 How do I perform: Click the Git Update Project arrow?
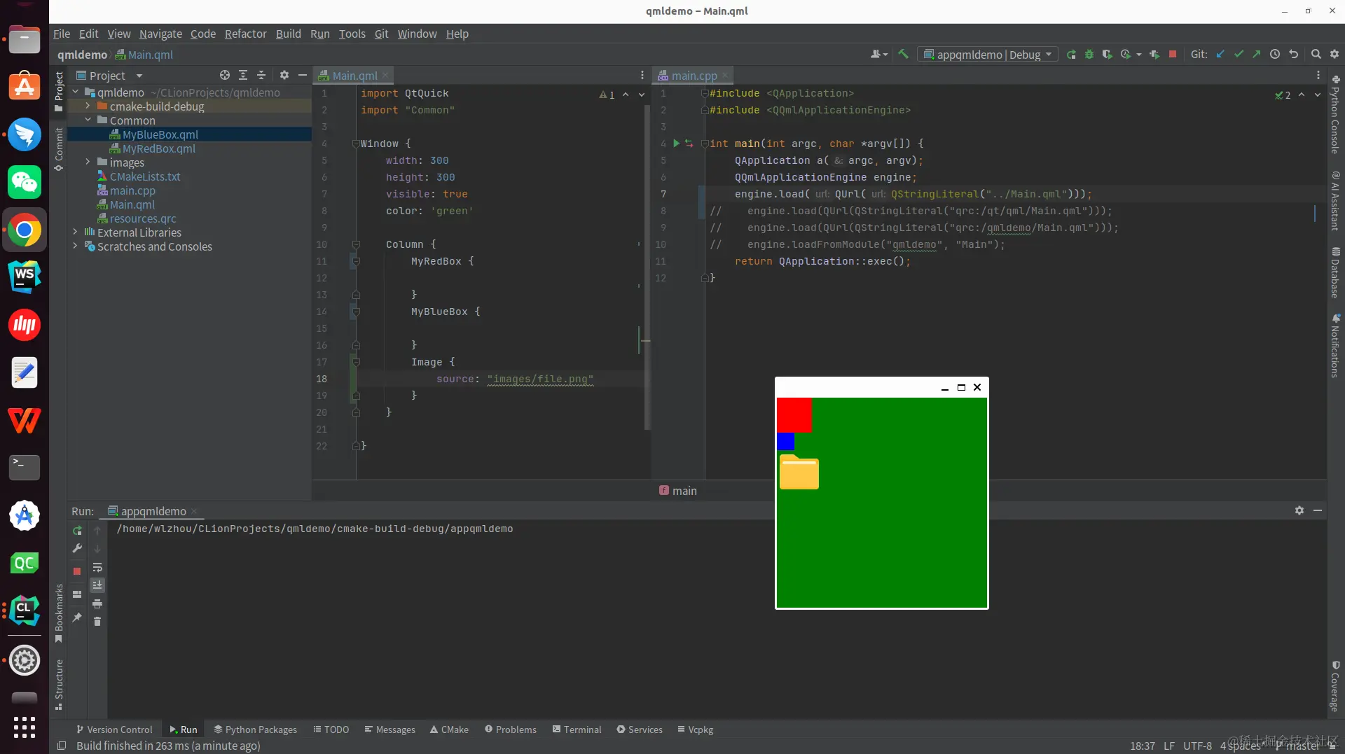click(1220, 55)
